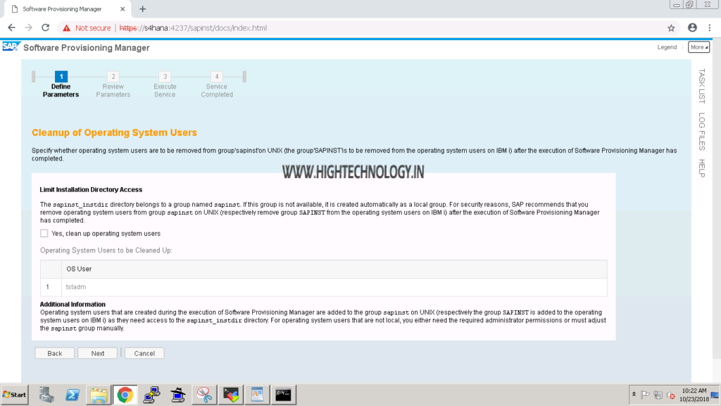Open the Legend link
Viewport: 721px width, 406px height.
[667, 47]
